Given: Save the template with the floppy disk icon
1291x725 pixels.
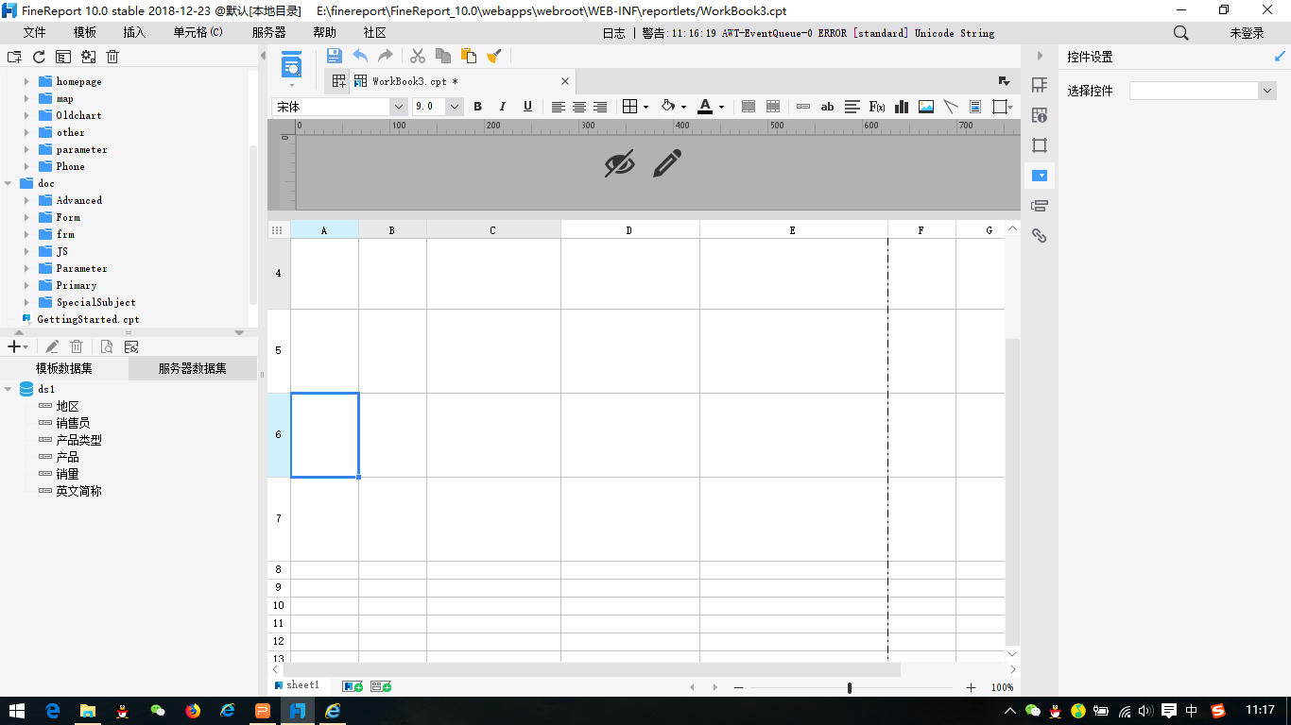Looking at the screenshot, I should 334,56.
